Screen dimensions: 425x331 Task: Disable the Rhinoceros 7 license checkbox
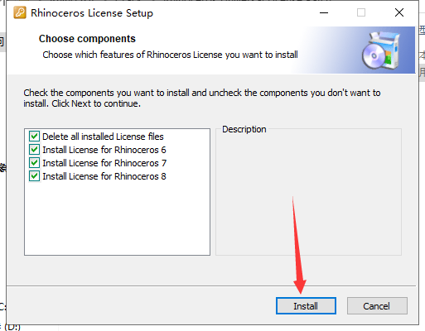point(34,163)
